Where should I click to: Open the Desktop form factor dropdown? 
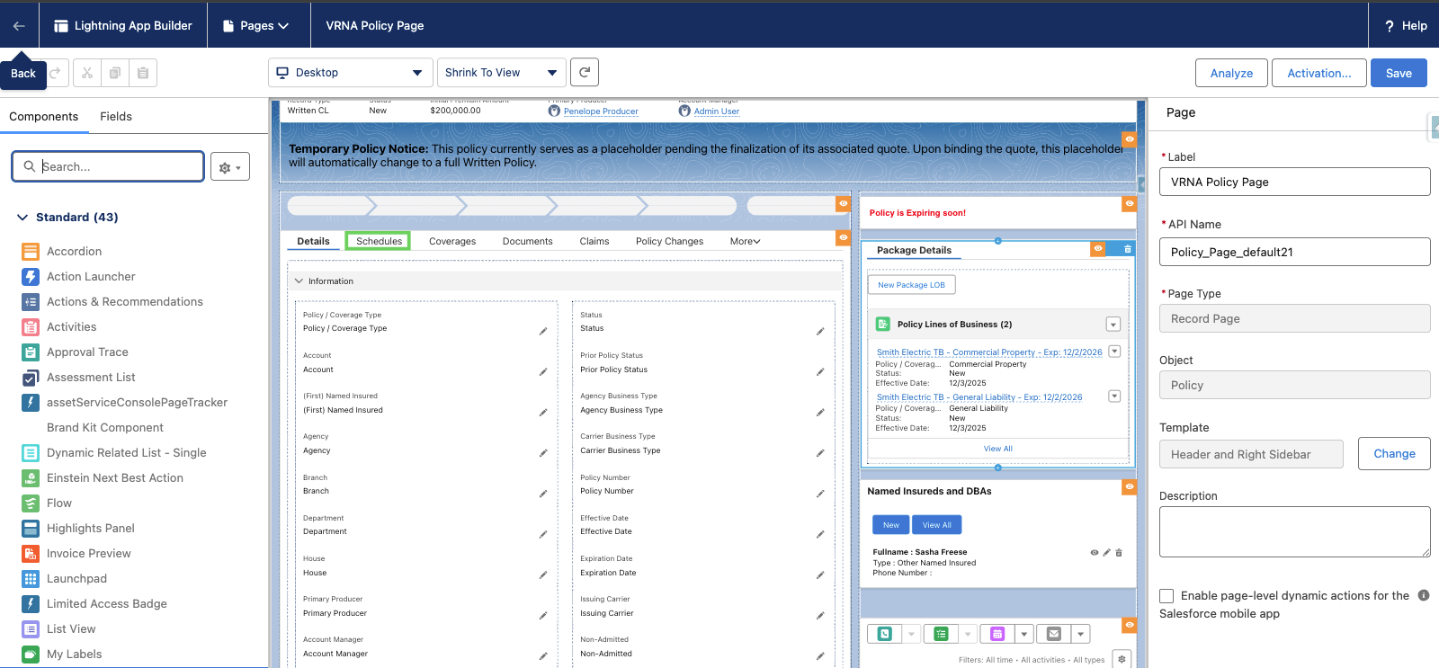point(351,73)
